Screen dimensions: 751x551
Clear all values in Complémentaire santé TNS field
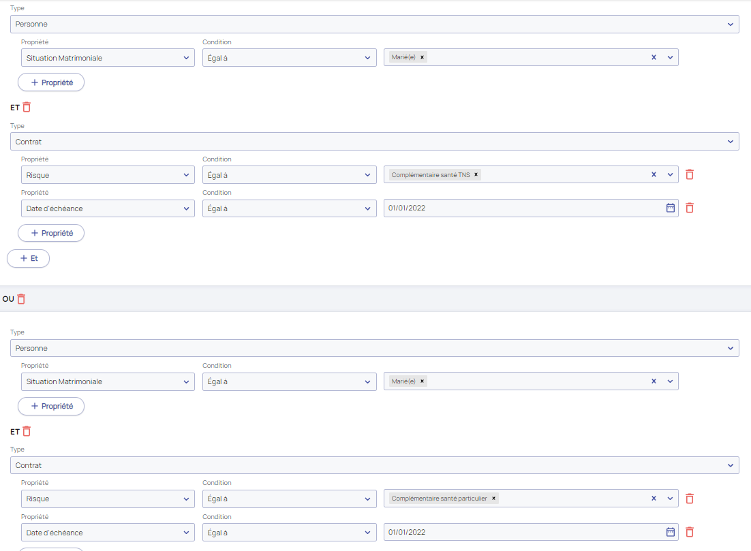[654, 174]
